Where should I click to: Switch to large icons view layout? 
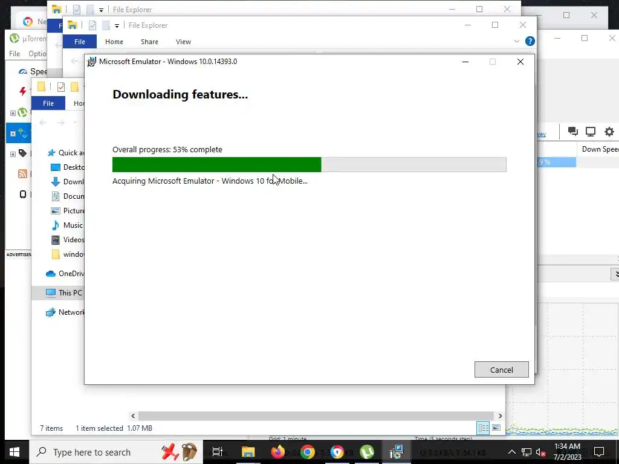tap(496, 428)
